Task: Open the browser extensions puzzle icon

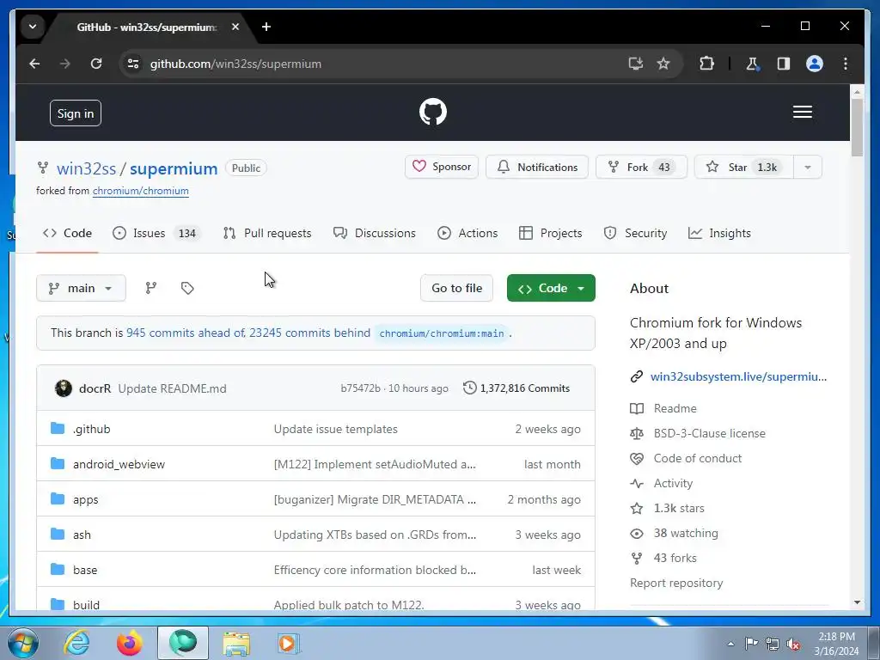Action: [x=706, y=64]
